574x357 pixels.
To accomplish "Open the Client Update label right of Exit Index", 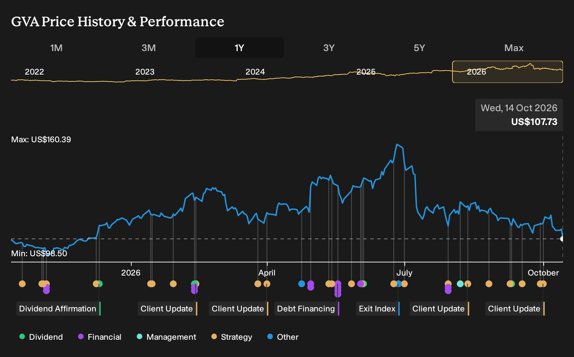I will 439,309.
